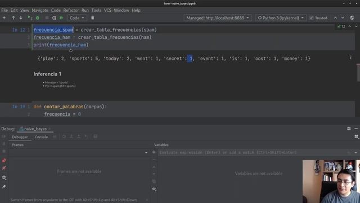Open watch view options eye icon

(x=154, y=189)
